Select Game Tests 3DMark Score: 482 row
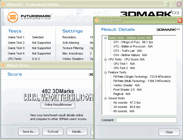183x140 pixels. coord(130,38)
